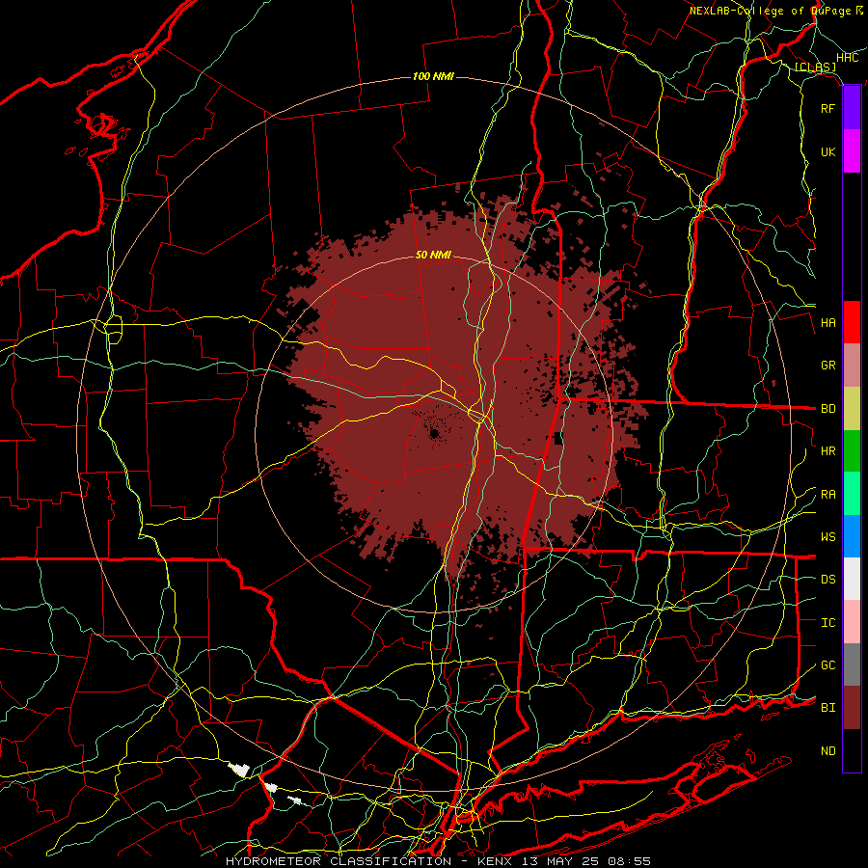Click the radar site center black dot
This screenshot has height=868, width=868.
click(434, 434)
